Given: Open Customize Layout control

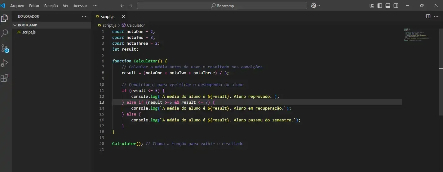Looking at the screenshot, I should click(x=372, y=6).
